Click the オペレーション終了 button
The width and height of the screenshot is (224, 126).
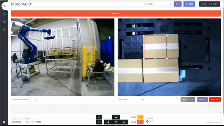pos(210,4)
